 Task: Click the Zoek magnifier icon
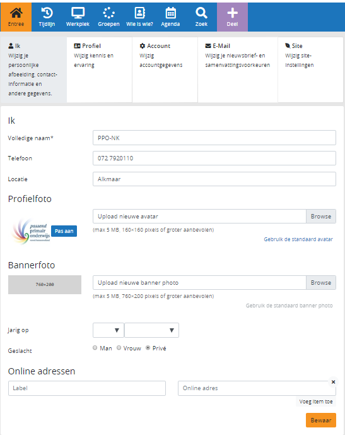[201, 13]
